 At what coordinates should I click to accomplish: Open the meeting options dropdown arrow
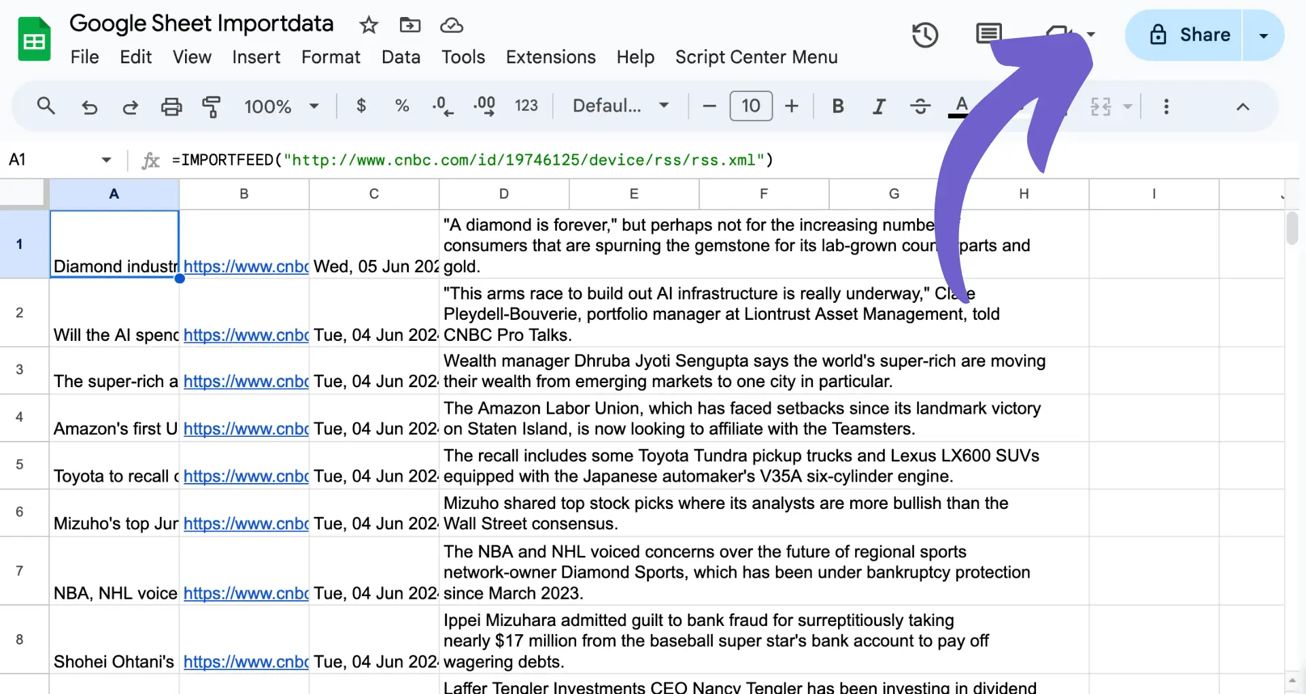click(x=1090, y=33)
